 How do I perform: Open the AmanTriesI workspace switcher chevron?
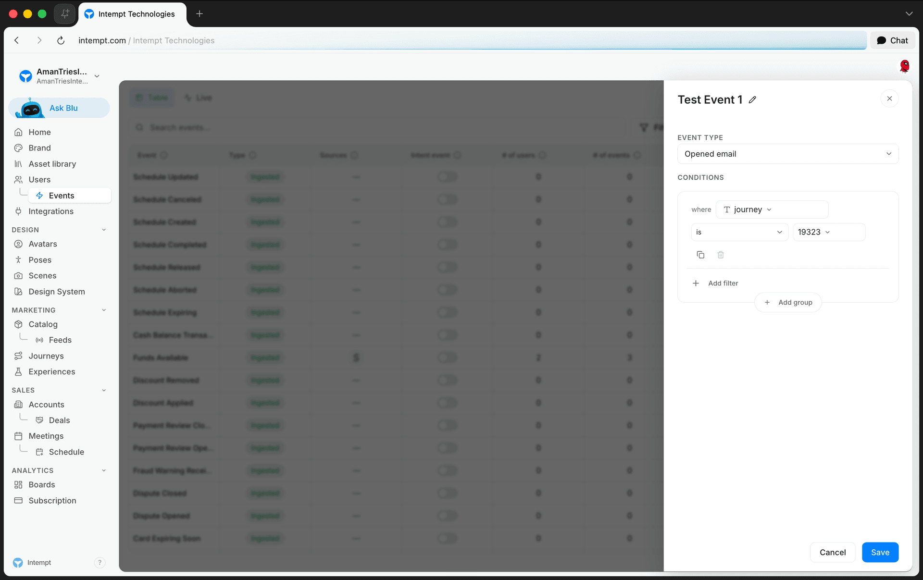(97, 76)
